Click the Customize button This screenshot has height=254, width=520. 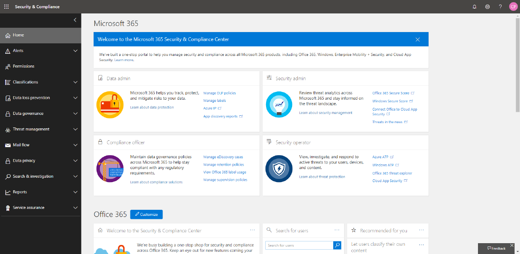(146, 214)
